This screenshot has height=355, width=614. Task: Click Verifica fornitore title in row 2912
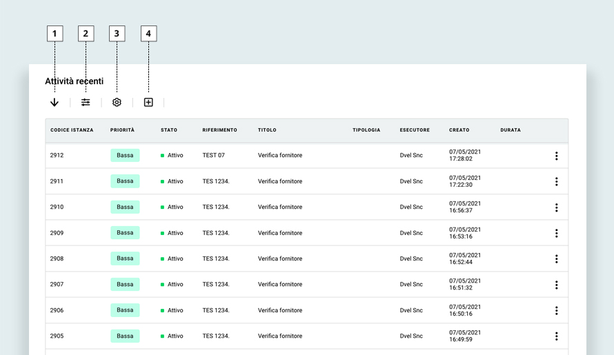point(280,155)
